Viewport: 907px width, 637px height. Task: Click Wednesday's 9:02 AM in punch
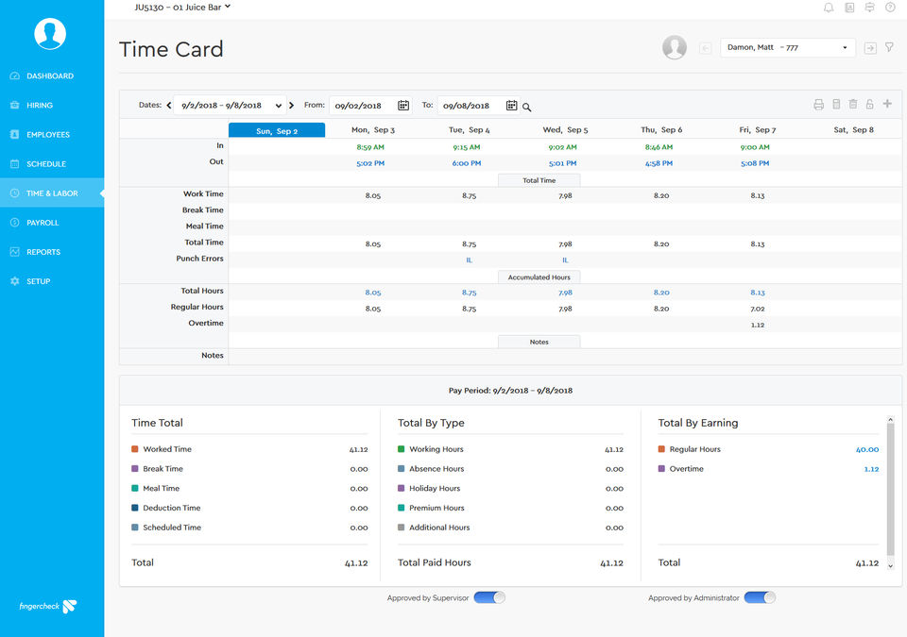pos(562,147)
